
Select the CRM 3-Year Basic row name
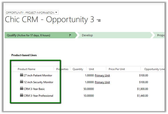coord(36,89)
